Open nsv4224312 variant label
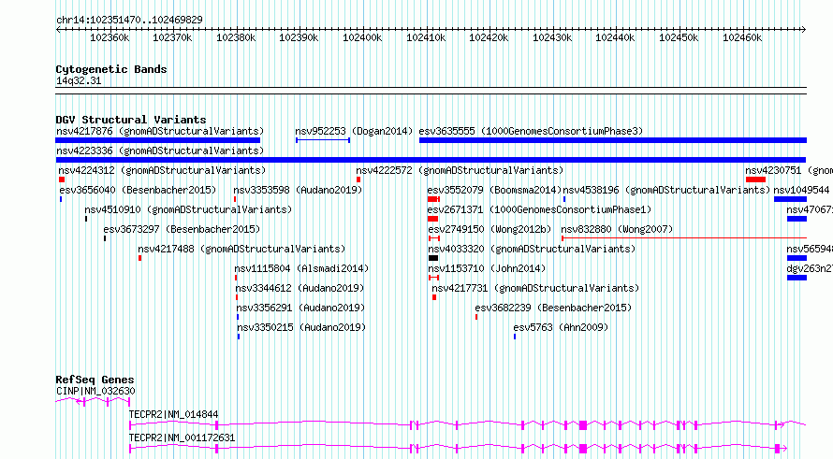The width and height of the screenshot is (833, 459). click(x=162, y=170)
